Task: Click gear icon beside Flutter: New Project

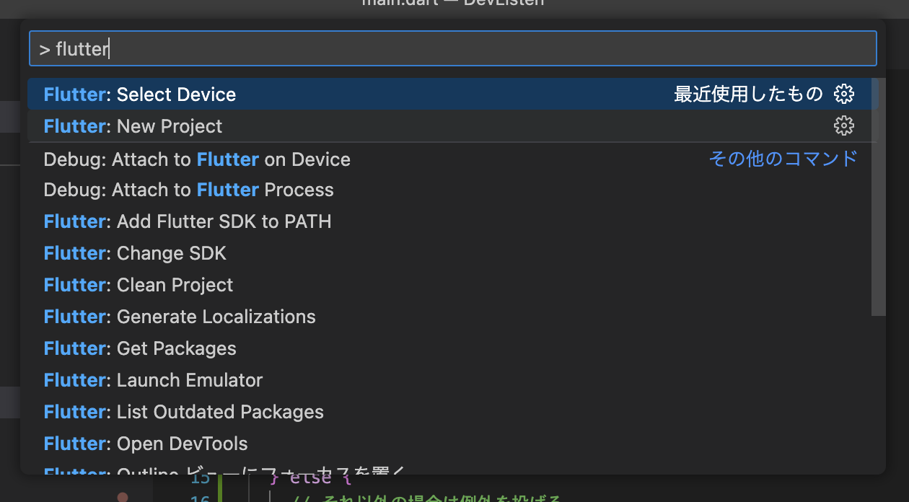Action: 843,126
